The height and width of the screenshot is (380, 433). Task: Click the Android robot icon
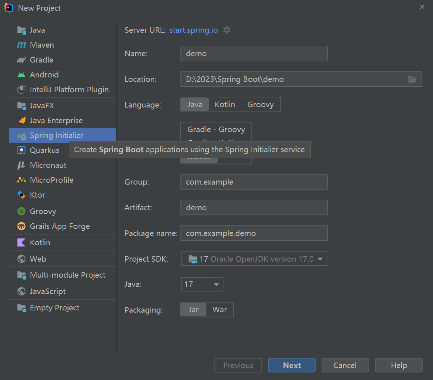pyautogui.click(x=22, y=75)
